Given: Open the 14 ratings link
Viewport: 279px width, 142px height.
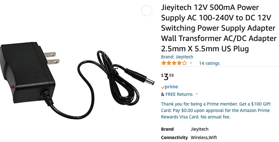Looking at the screenshot, I should pyautogui.click(x=209, y=63).
